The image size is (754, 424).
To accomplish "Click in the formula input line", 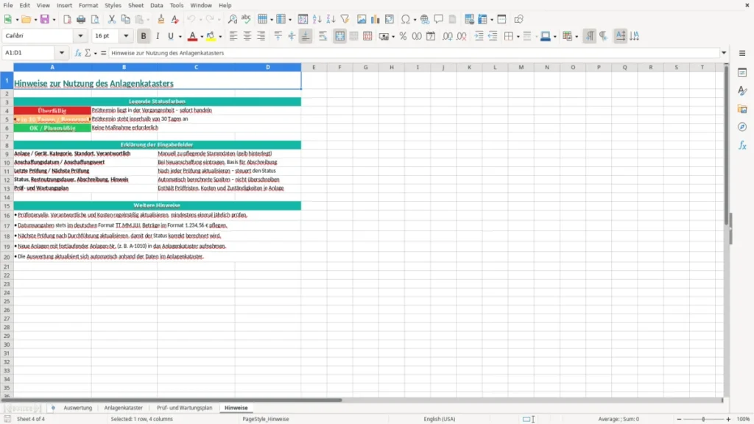I will 414,53.
